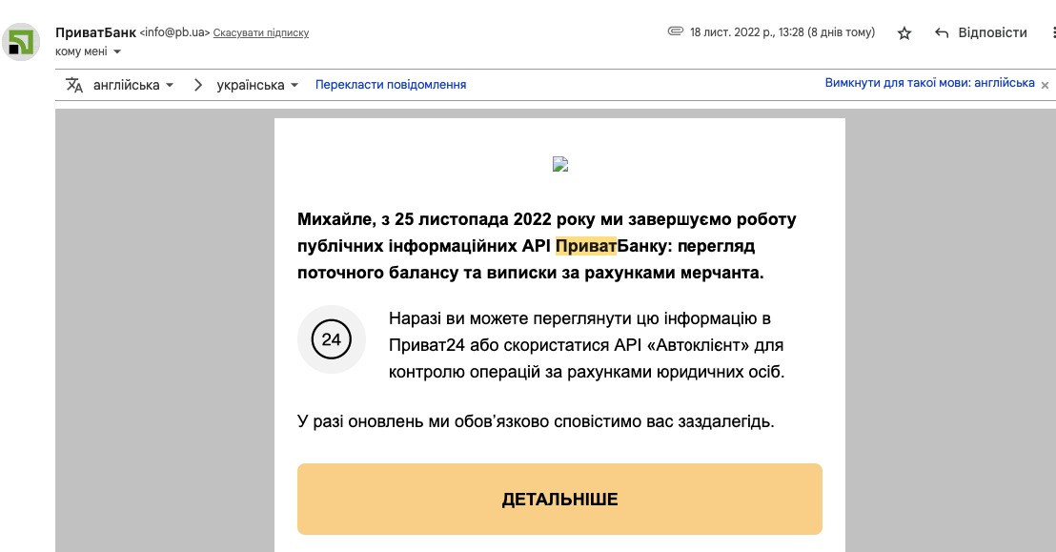
Task: Click the 'Скасувати підписку' unsubscribe link
Action: (260, 32)
